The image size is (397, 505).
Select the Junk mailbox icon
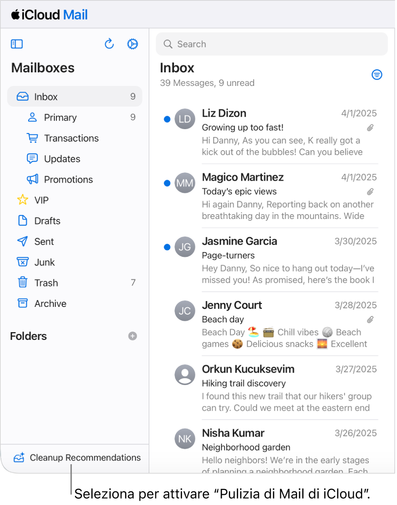pyautogui.click(x=22, y=262)
